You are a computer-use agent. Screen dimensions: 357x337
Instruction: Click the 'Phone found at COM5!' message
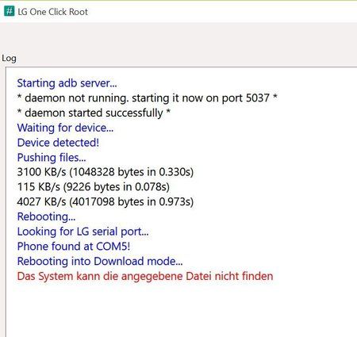pos(74,247)
